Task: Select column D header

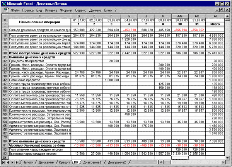Action: (79, 16)
